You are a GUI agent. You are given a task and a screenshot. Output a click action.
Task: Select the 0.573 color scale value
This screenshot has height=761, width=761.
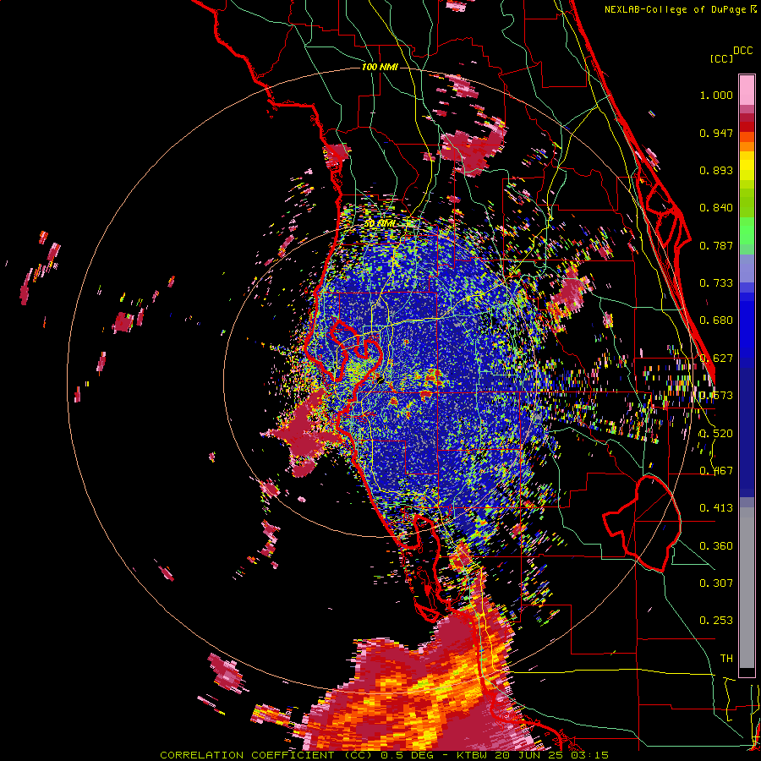point(716,396)
